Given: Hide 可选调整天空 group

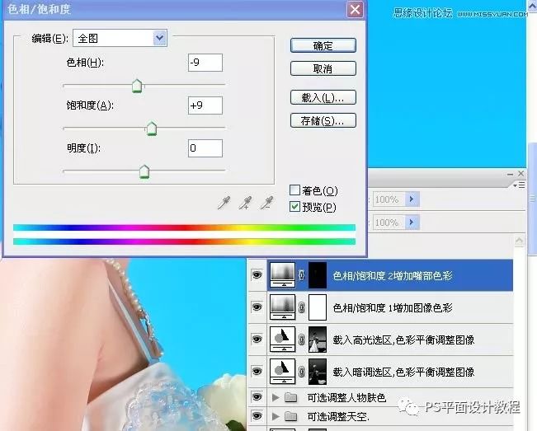Looking at the screenshot, I should (257, 415).
